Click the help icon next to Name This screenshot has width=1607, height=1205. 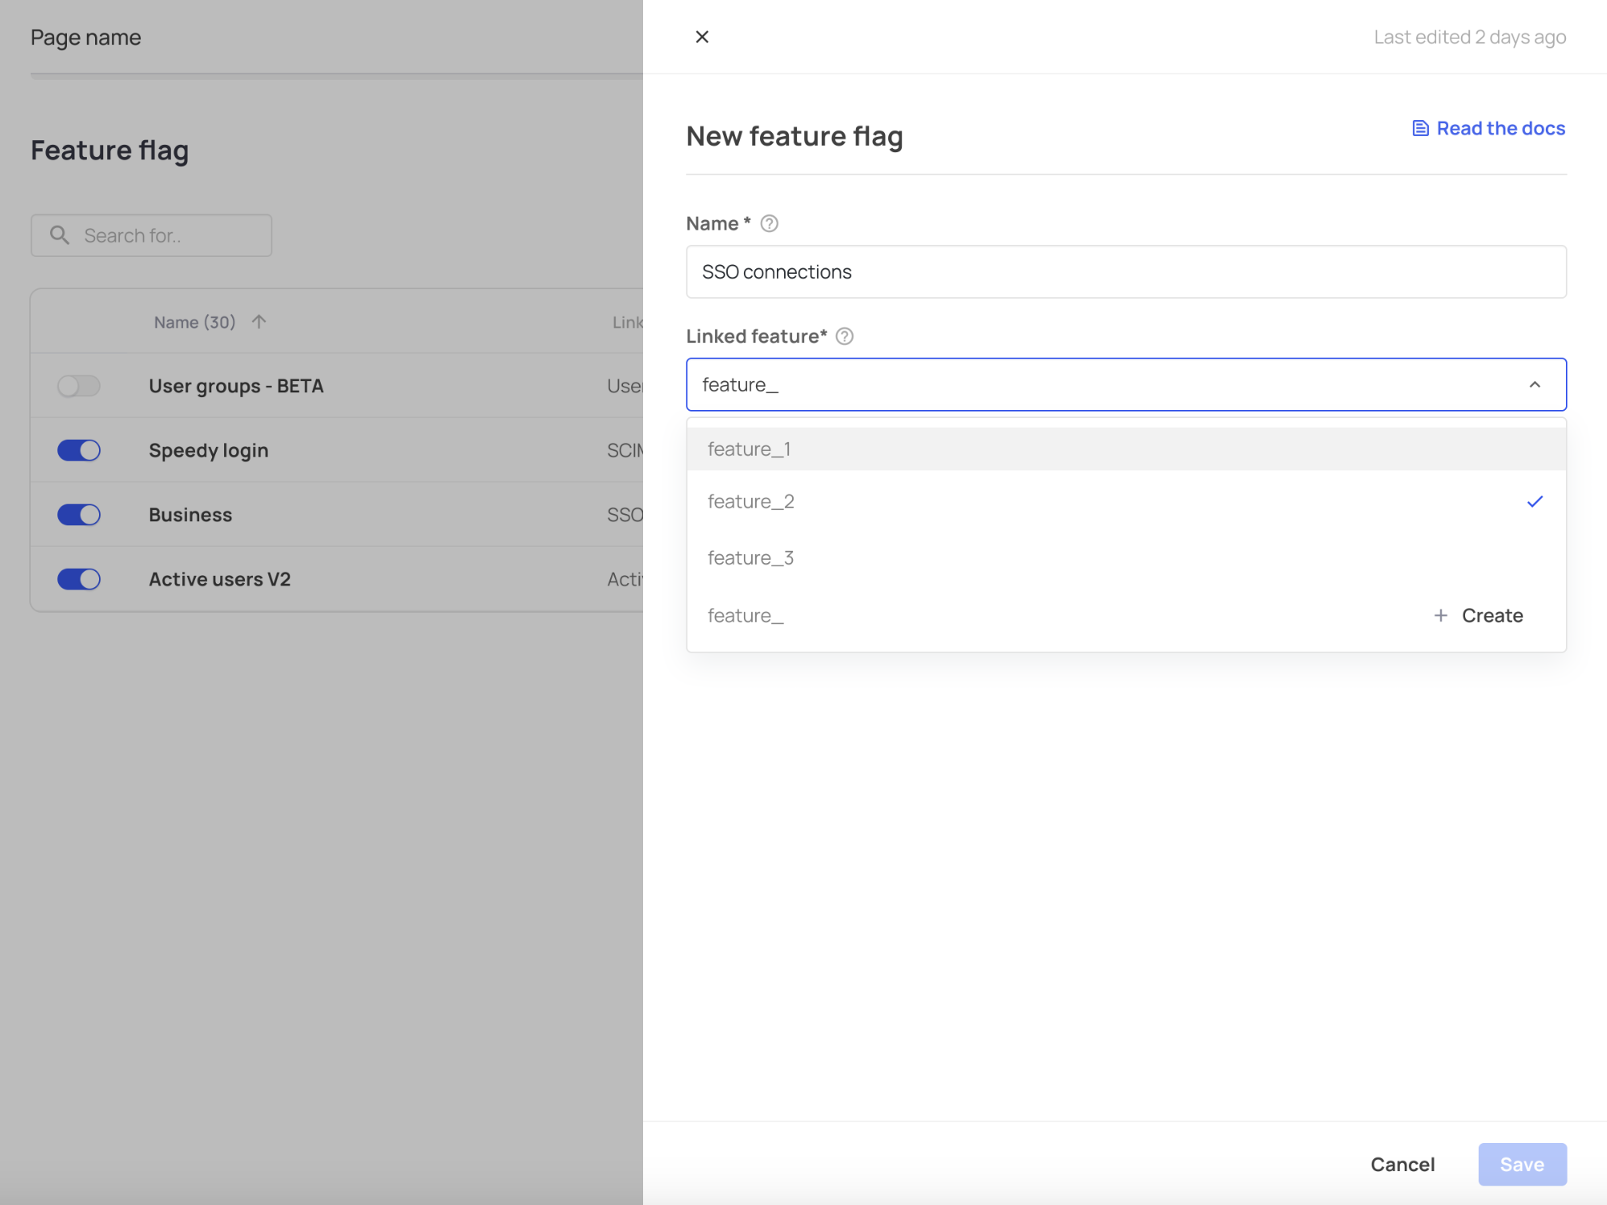pos(770,224)
